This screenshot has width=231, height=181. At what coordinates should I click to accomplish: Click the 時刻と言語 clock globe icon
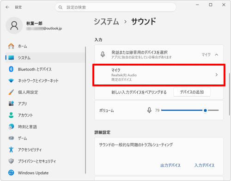(x=11, y=127)
